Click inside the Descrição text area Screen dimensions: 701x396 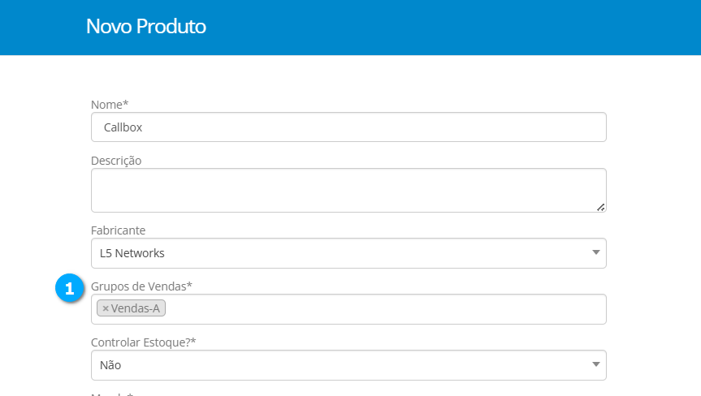tap(348, 190)
